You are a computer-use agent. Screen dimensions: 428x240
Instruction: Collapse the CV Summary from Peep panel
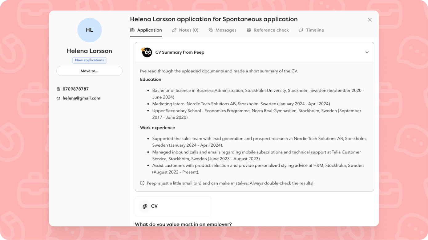click(x=367, y=52)
